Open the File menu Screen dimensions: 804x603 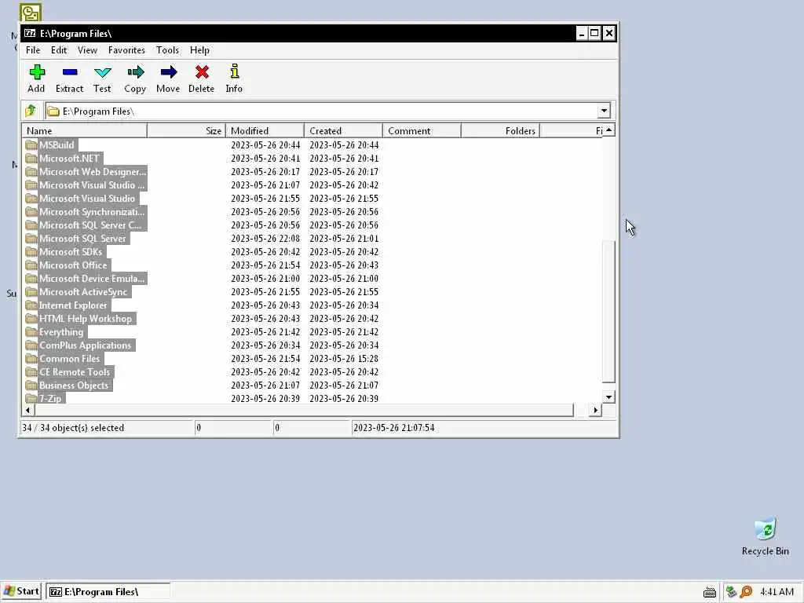pyautogui.click(x=33, y=50)
